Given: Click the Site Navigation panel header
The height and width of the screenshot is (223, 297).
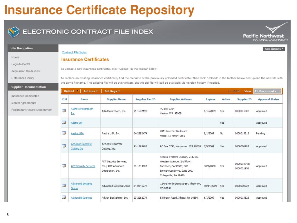Looking at the screenshot, I should tap(33, 48).
